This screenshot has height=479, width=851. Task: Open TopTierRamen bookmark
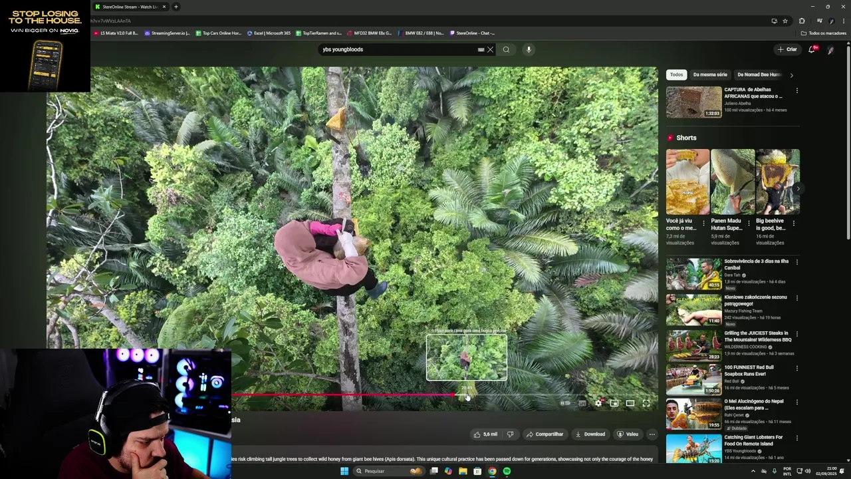coord(318,33)
